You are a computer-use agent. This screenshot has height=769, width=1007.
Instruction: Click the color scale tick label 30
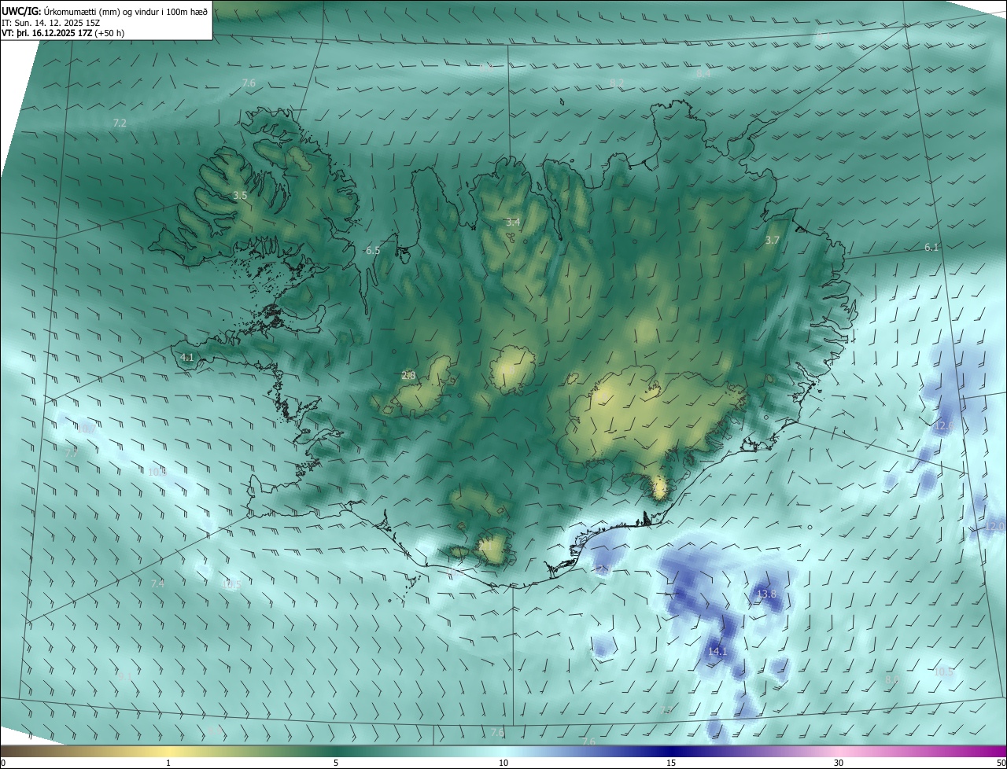[839, 763]
